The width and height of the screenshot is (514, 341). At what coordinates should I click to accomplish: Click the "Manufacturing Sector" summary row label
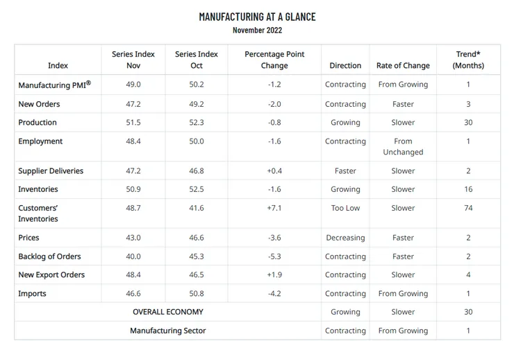[x=168, y=331]
